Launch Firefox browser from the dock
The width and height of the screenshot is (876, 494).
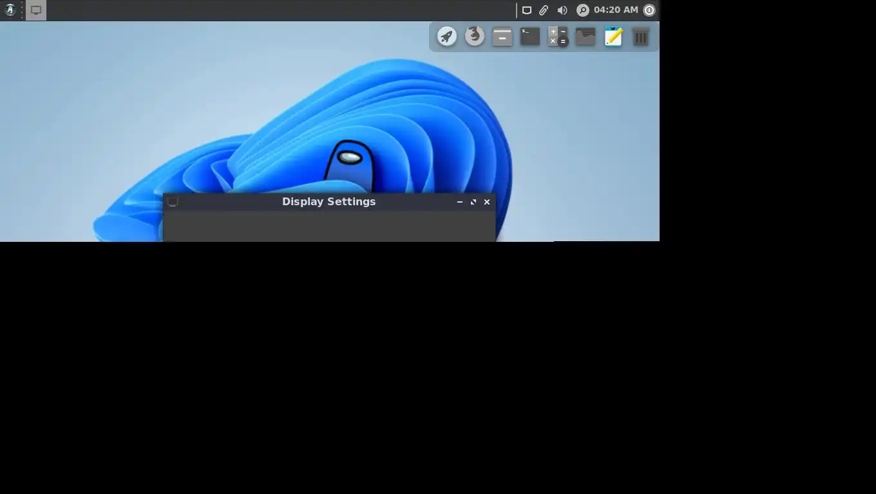tap(475, 36)
